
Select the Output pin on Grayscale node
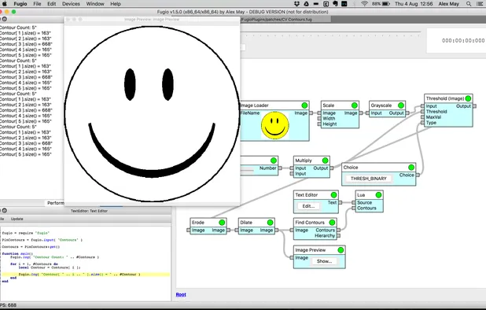(x=407, y=113)
